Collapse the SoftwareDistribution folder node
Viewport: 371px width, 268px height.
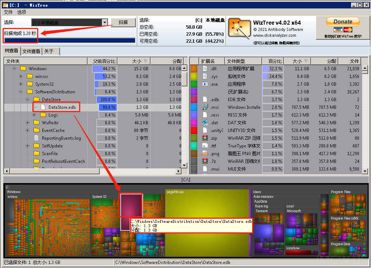[x=21, y=92]
